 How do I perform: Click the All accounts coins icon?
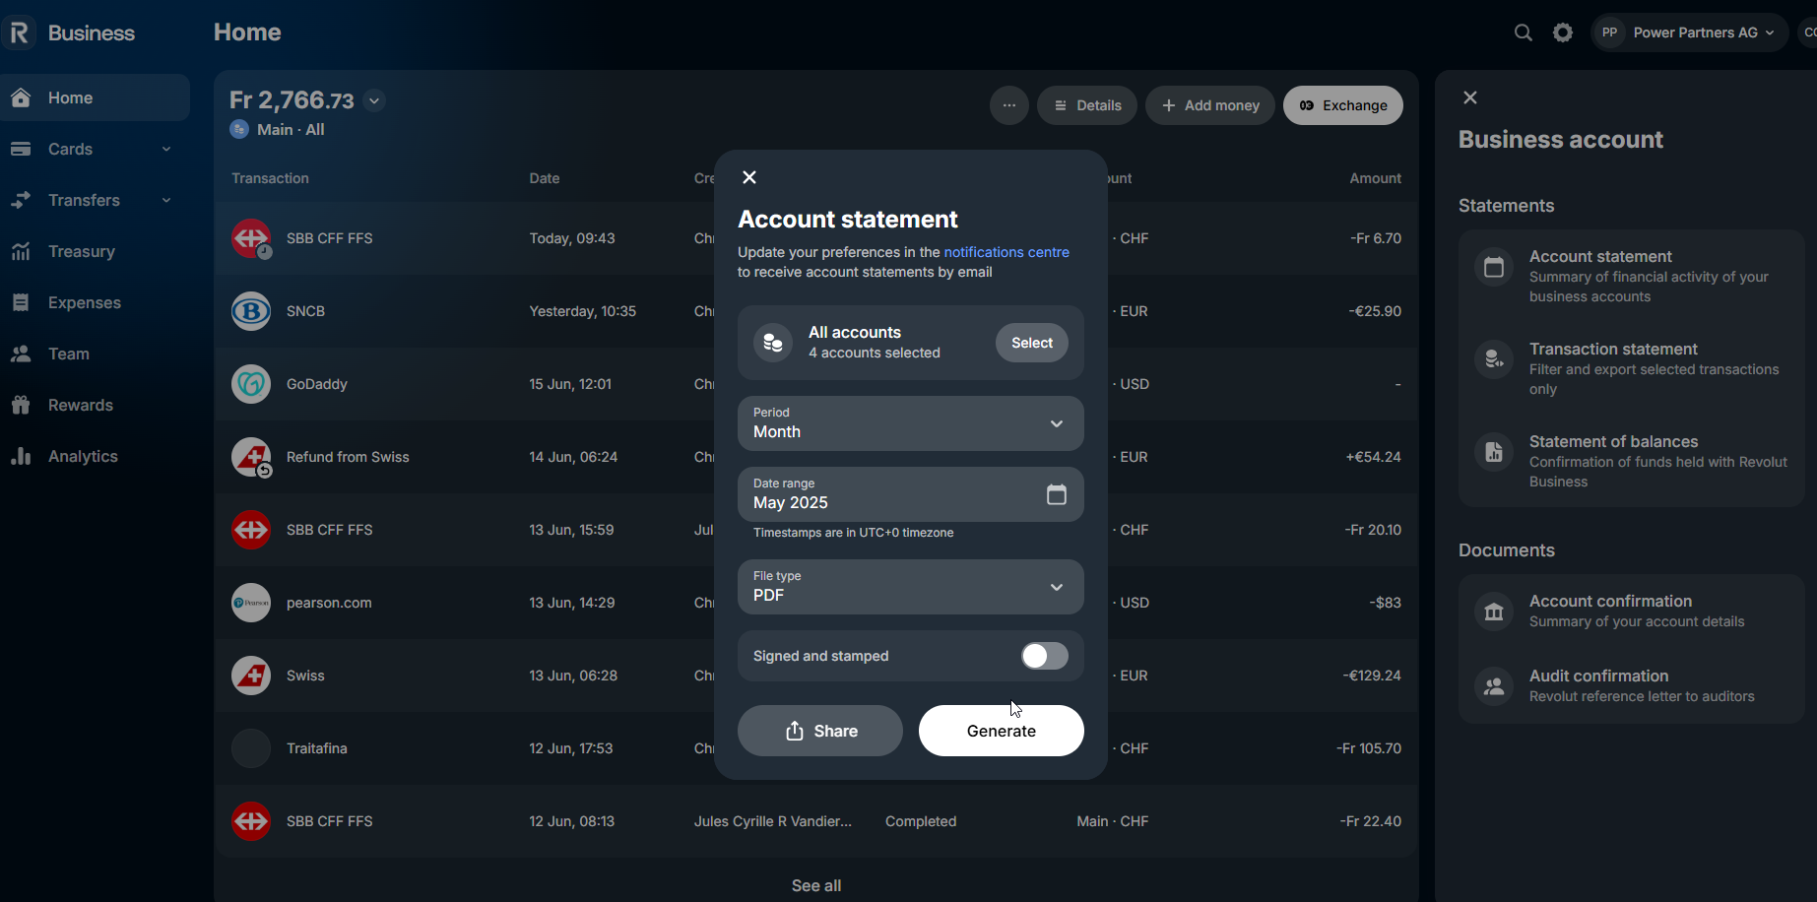click(x=773, y=343)
